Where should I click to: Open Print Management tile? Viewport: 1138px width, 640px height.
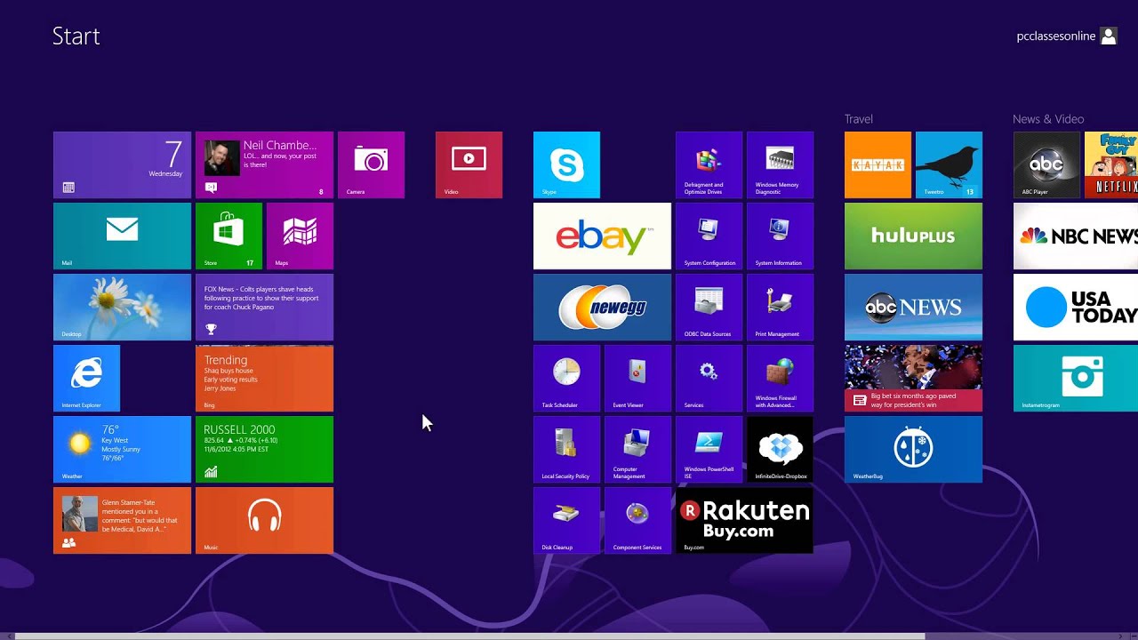(780, 307)
